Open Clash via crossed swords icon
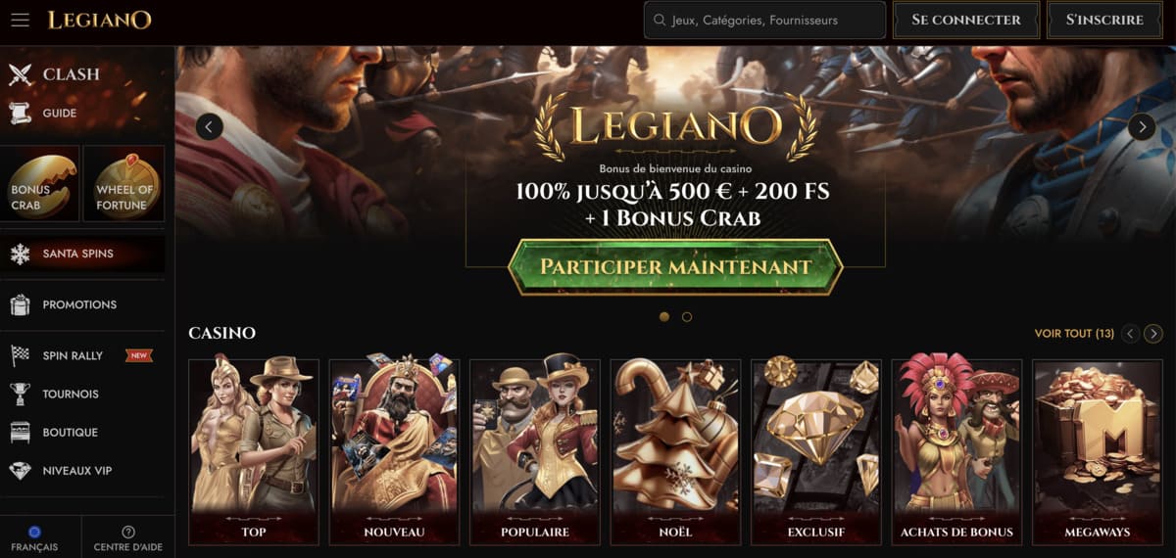The width and height of the screenshot is (1176, 558). tap(21, 73)
